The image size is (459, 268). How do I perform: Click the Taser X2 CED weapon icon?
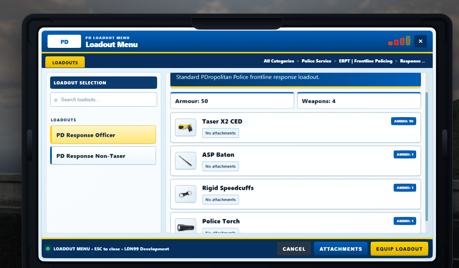pyautogui.click(x=186, y=128)
